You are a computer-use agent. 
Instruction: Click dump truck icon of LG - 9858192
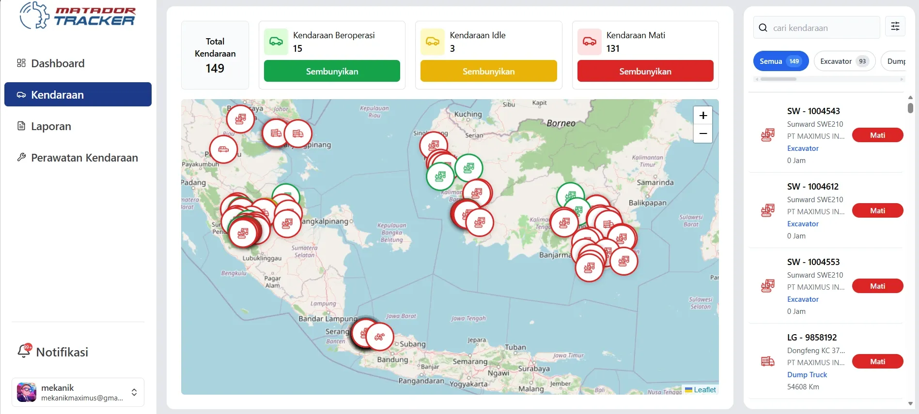point(768,361)
